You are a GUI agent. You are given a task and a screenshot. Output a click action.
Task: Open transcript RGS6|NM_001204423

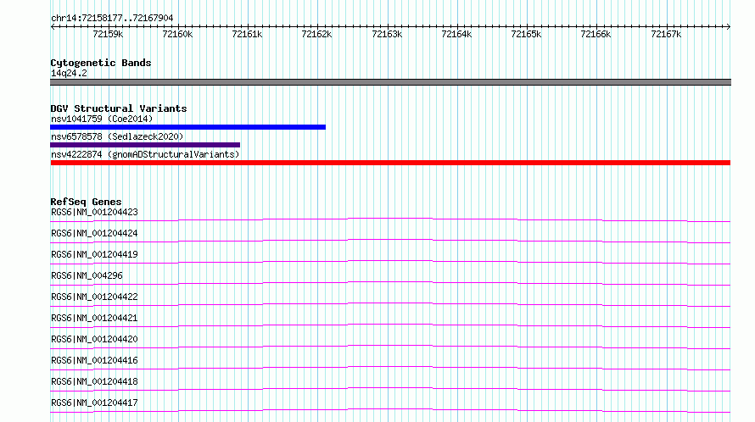tap(94, 212)
